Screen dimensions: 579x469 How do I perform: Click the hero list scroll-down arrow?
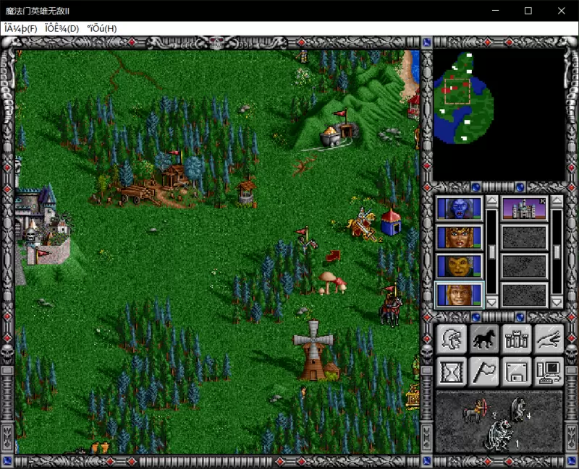[491, 302]
